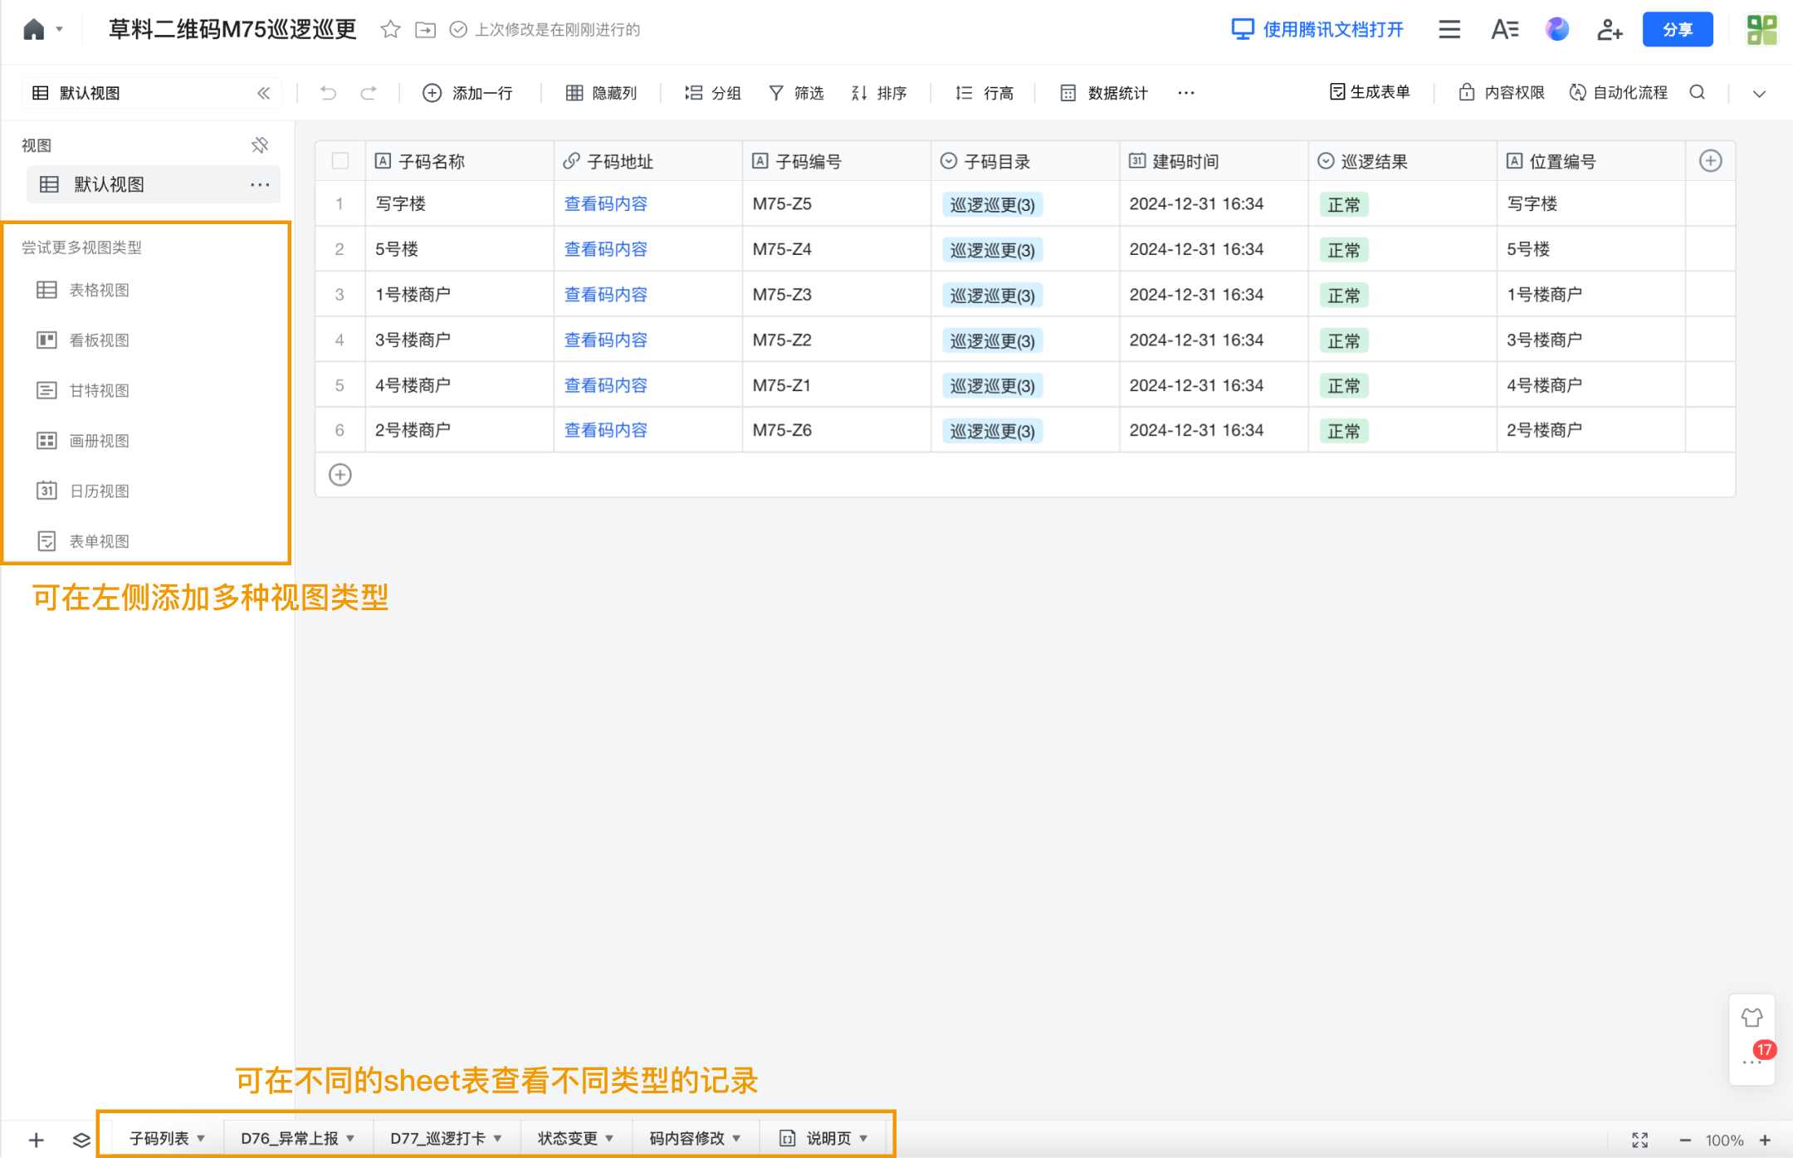Zoom in with plus button
1793x1158 pixels.
[1765, 1140]
